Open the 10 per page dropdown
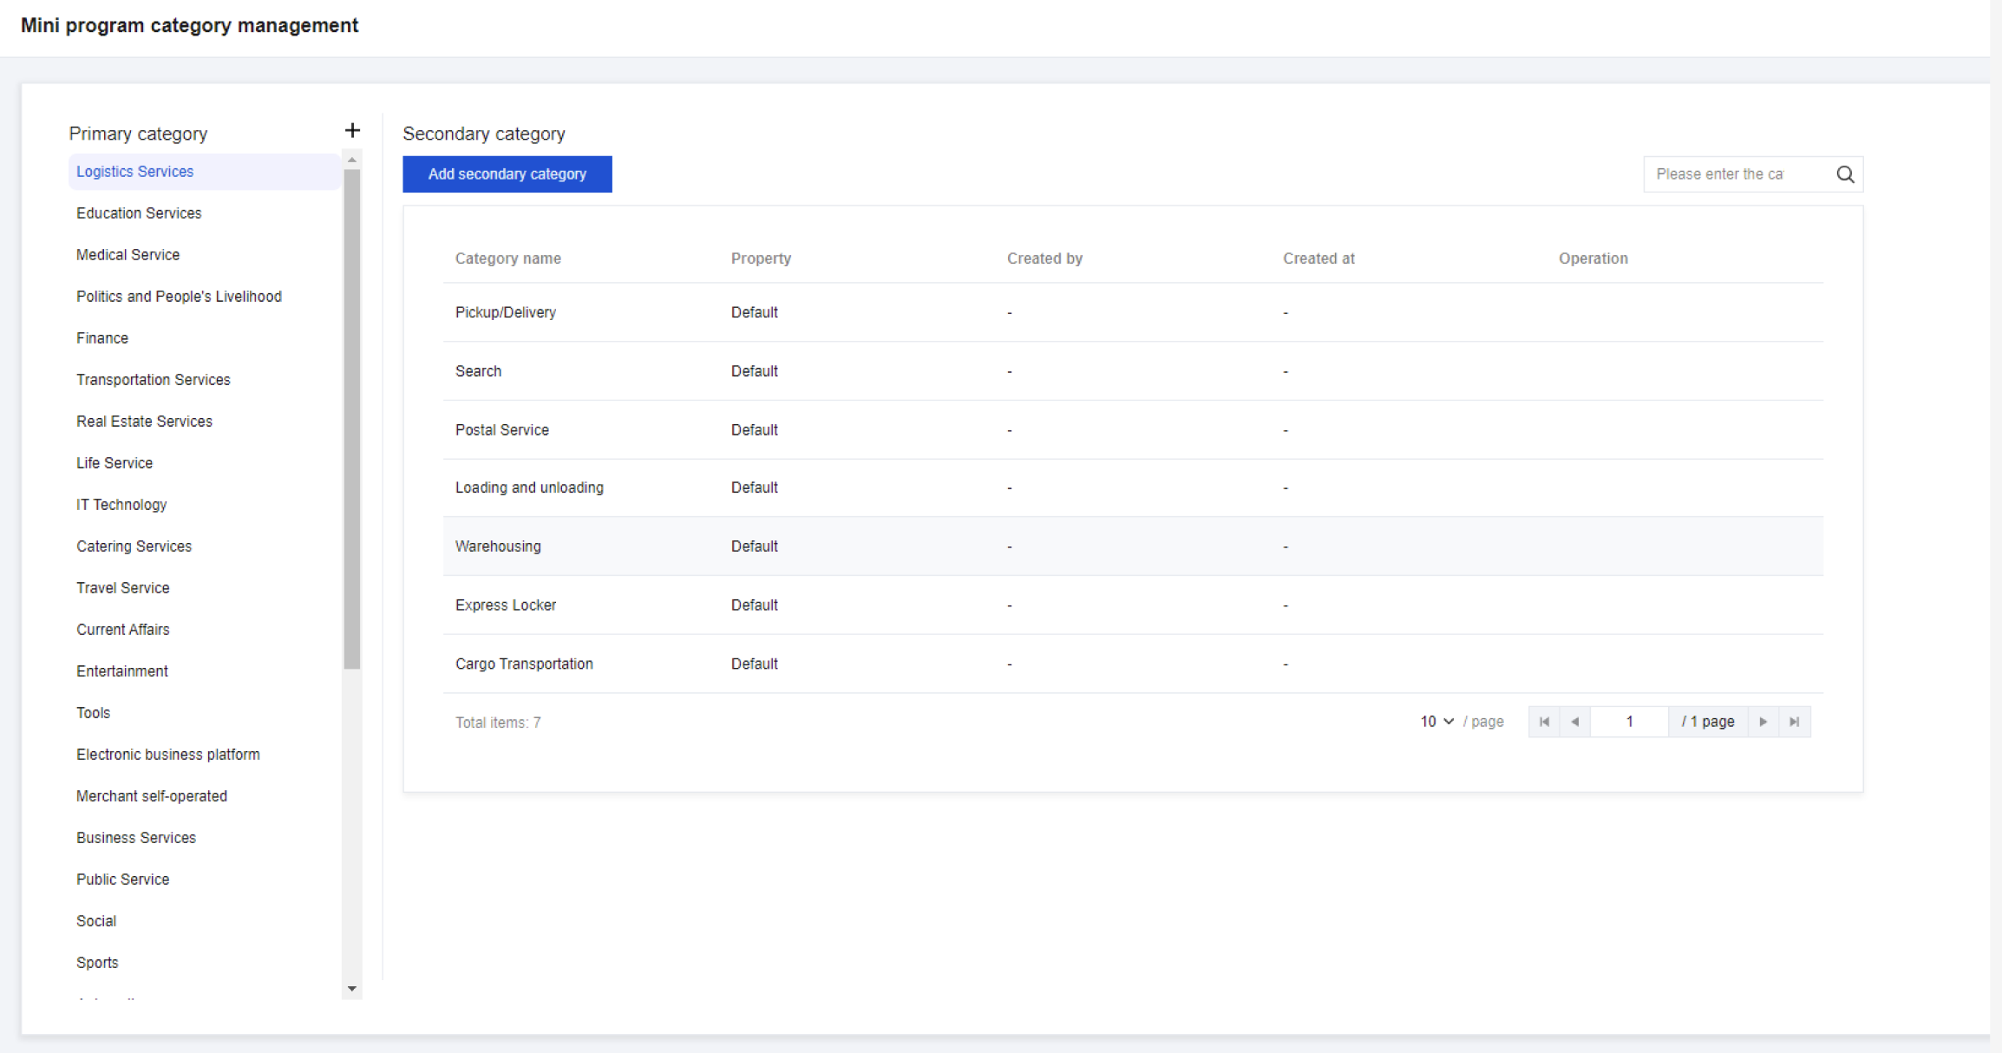The image size is (2002, 1053). pyautogui.click(x=1436, y=722)
